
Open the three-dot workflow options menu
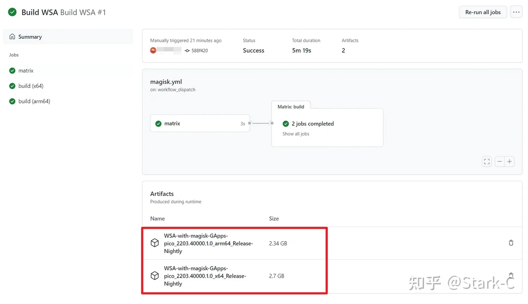tap(516, 12)
